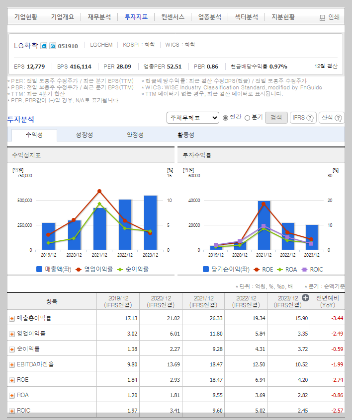
Task: Click the 업종PER value 52.51
Action: pos(174,67)
